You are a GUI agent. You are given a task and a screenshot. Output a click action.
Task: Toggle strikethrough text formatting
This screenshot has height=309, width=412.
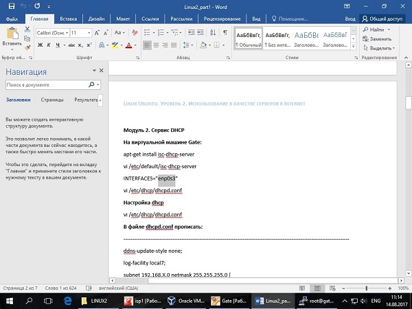click(72, 45)
